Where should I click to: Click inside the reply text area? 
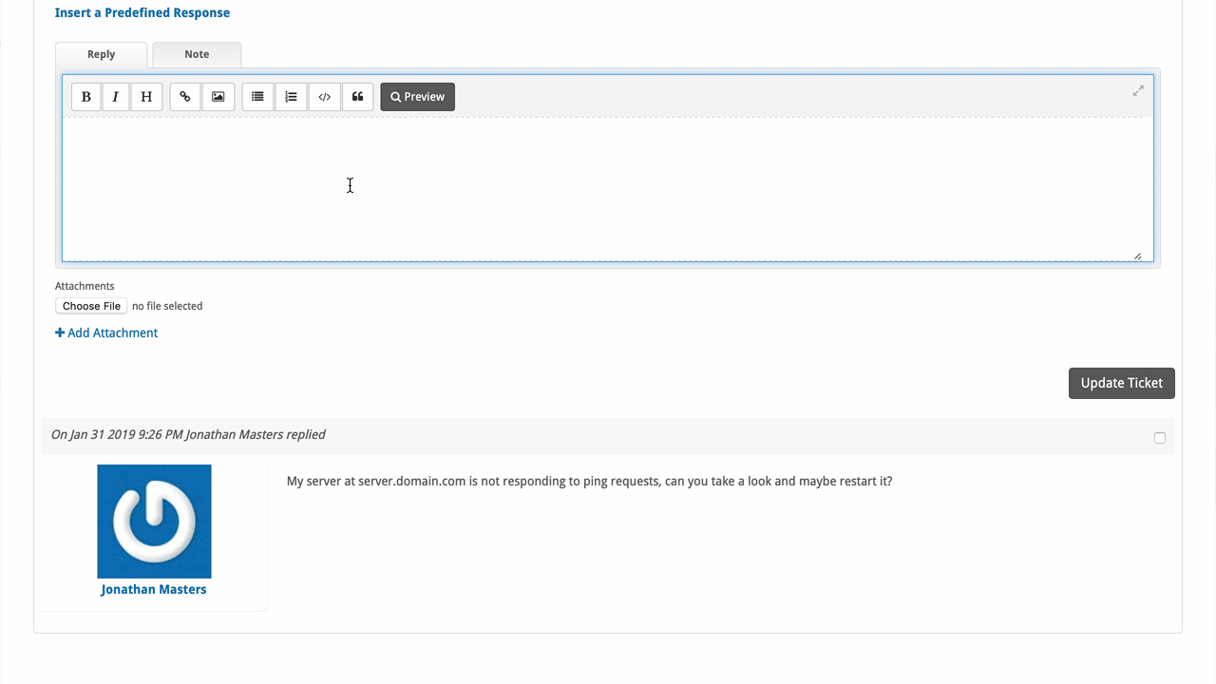coord(608,190)
